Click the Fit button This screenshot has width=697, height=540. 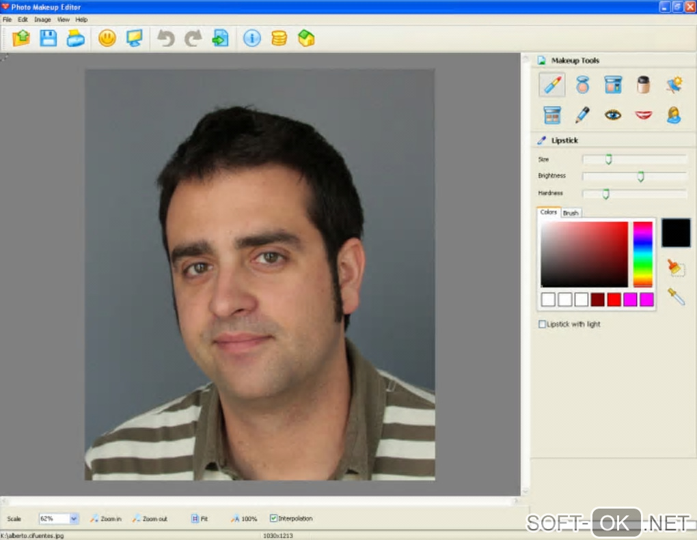click(x=200, y=519)
